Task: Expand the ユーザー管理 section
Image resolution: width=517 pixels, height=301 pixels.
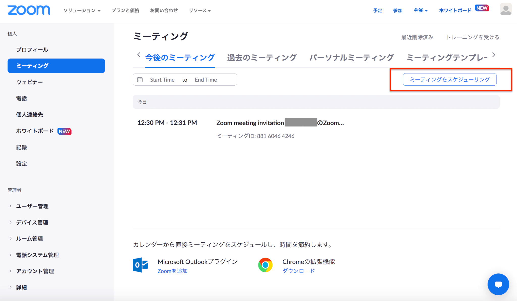Action: (x=32, y=206)
